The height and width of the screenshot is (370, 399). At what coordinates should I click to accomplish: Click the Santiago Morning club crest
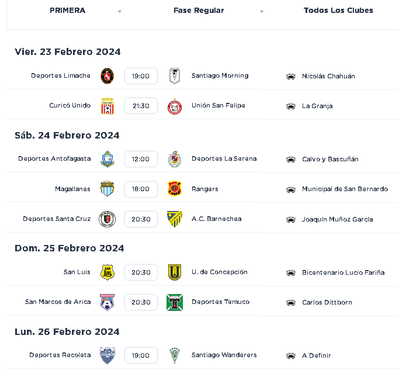coord(175,76)
